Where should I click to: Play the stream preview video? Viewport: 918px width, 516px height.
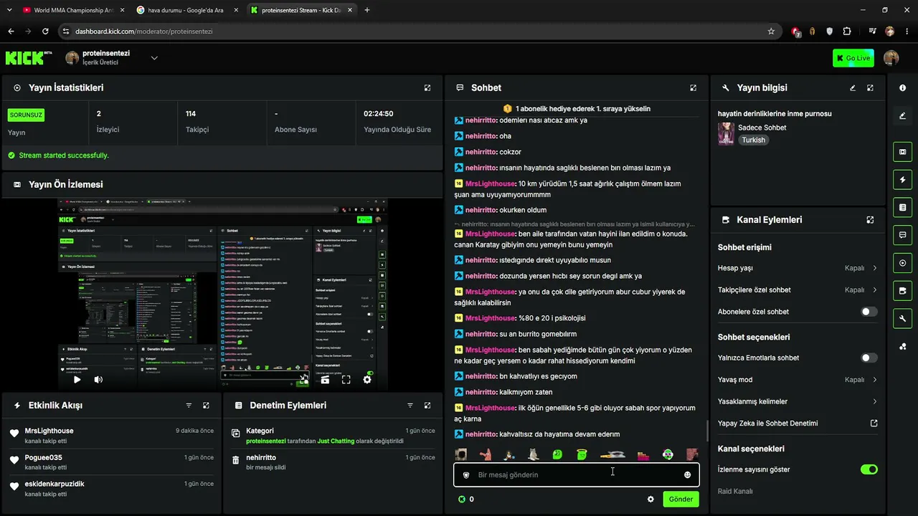pyautogui.click(x=77, y=380)
